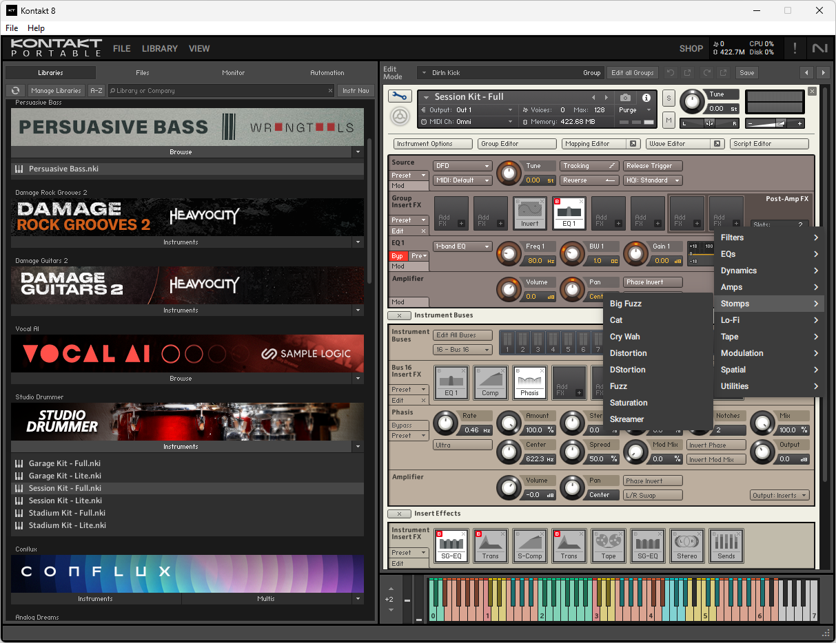Pop out the Mapping Editor window

pos(633,144)
